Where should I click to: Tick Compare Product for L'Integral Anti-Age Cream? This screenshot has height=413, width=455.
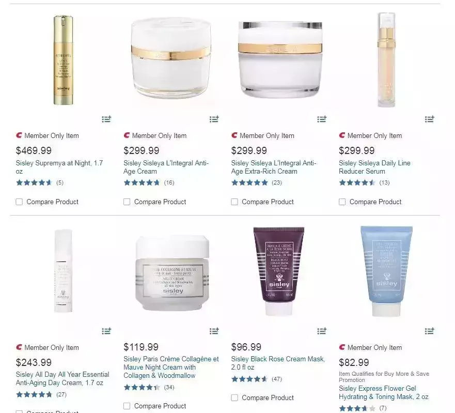pyautogui.click(x=127, y=202)
